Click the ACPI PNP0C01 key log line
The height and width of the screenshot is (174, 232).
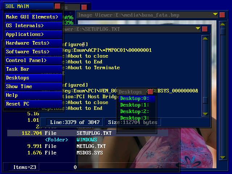pos(107,50)
